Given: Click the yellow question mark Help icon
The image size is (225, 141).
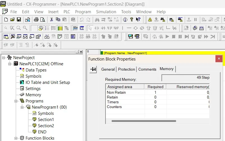Looking at the screenshot, I should coord(131,19).
